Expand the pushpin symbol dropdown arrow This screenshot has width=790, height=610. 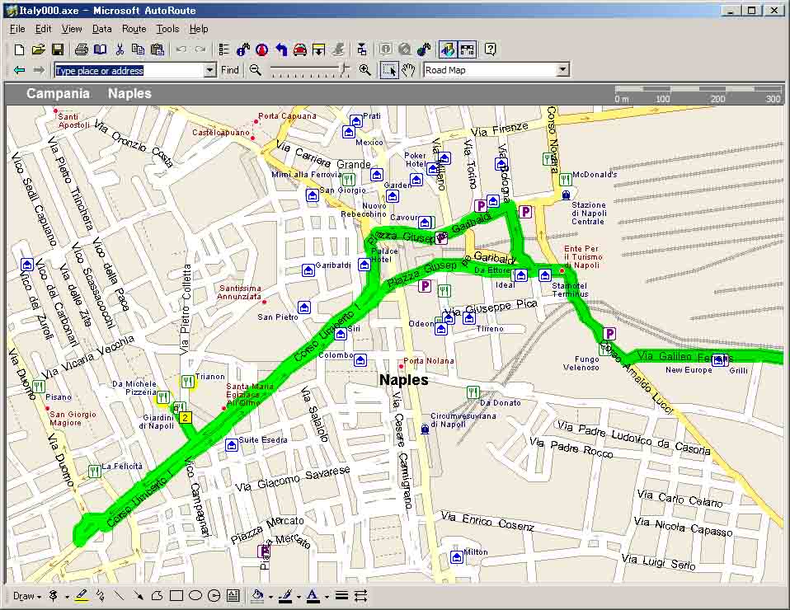[x=67, y=597]
